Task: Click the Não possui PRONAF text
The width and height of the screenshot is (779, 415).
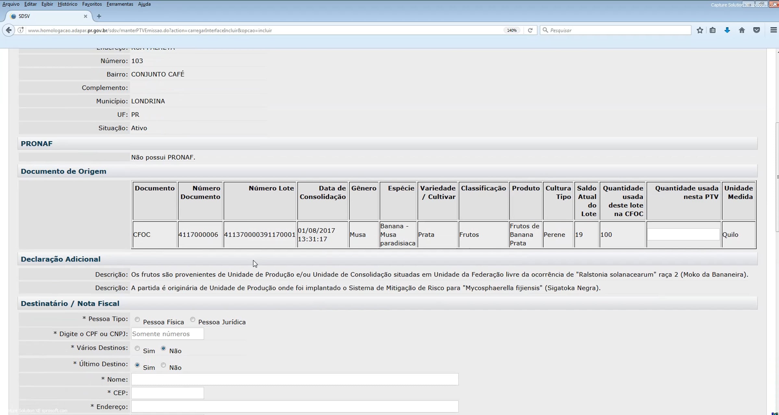Action: (x=163, y=157)
